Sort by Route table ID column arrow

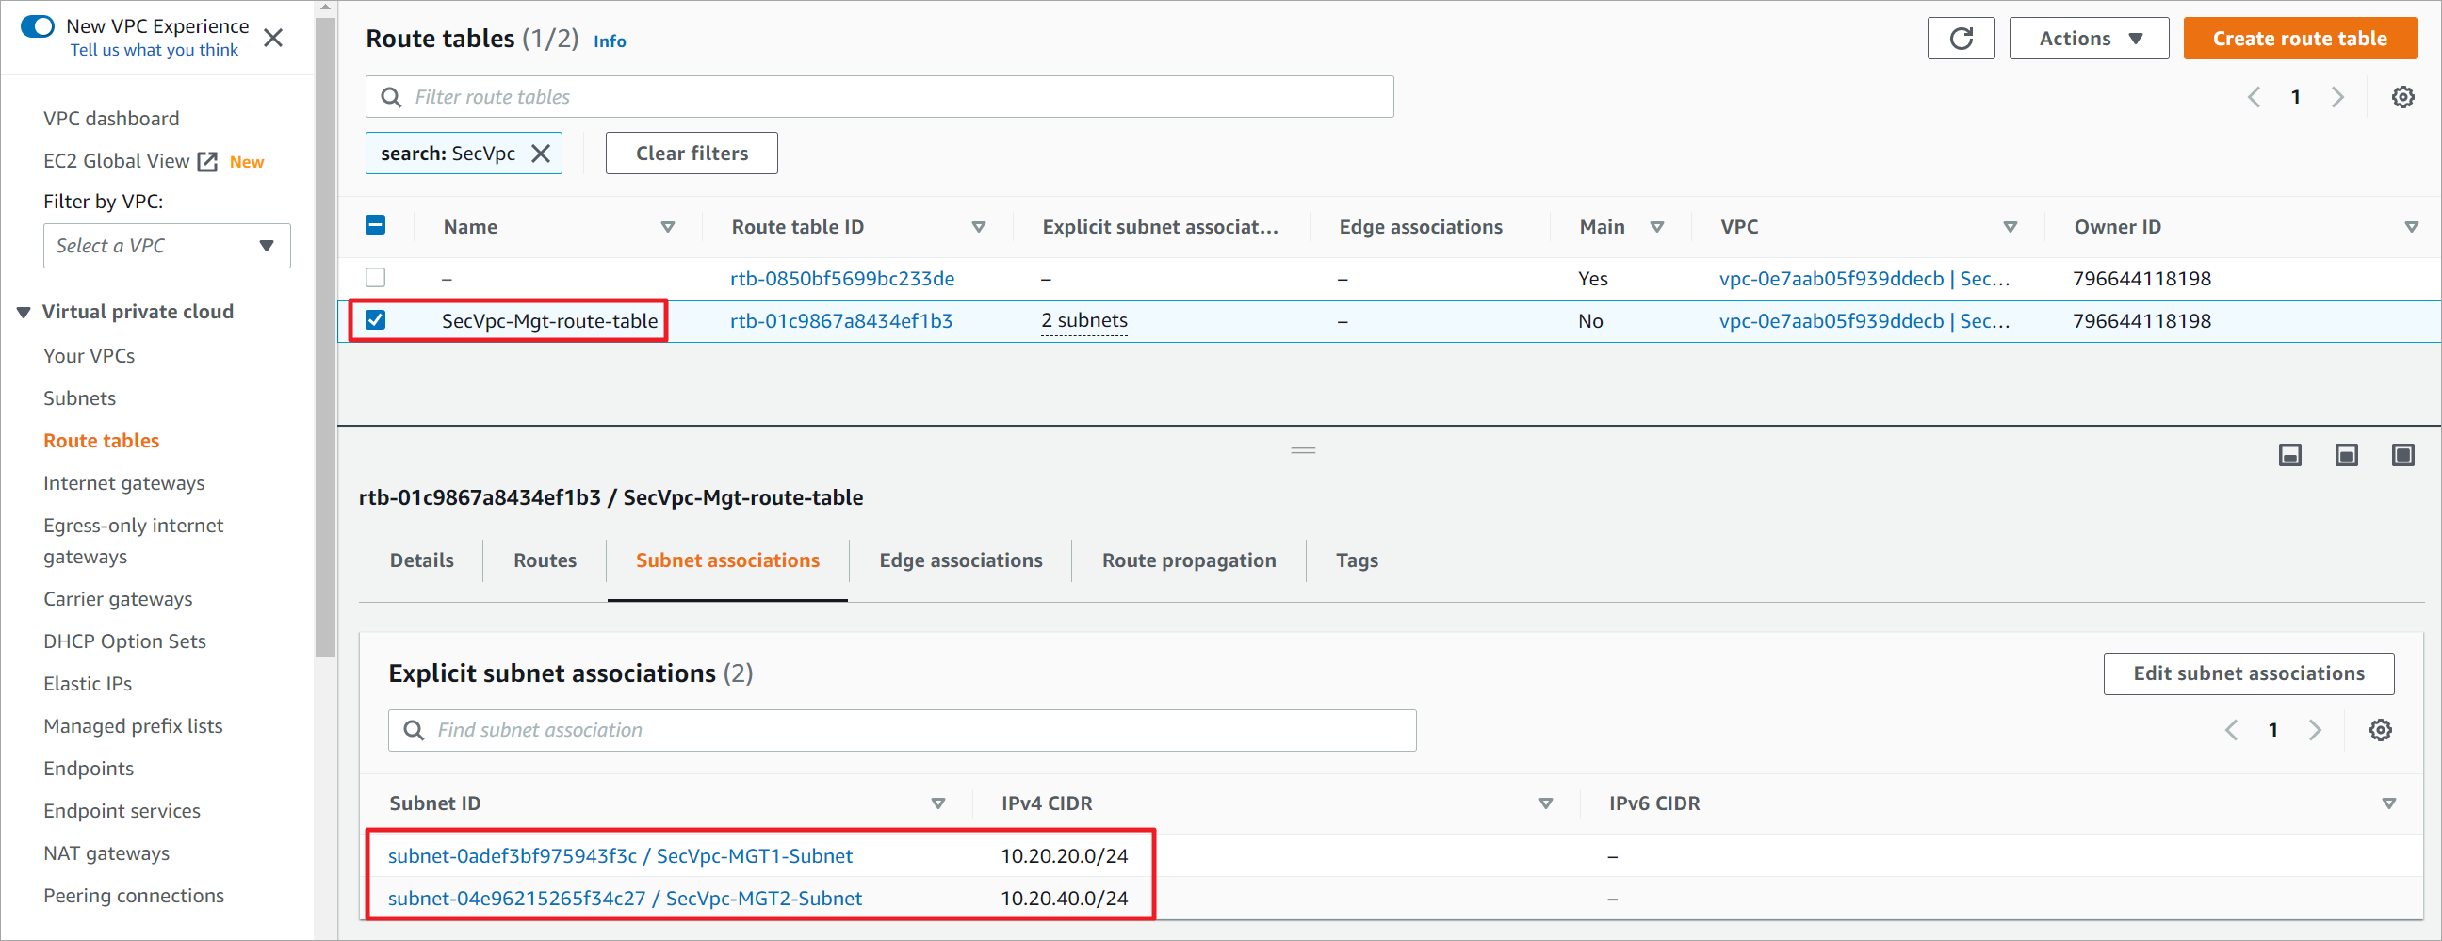[978, 227]
